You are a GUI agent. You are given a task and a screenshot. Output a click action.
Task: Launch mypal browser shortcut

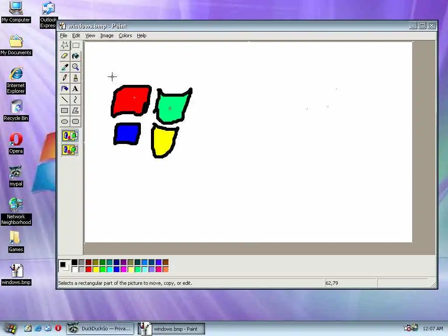click(x=16, y=176)
